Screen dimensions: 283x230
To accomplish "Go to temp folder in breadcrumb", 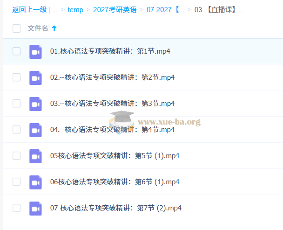I will [75, 10].
